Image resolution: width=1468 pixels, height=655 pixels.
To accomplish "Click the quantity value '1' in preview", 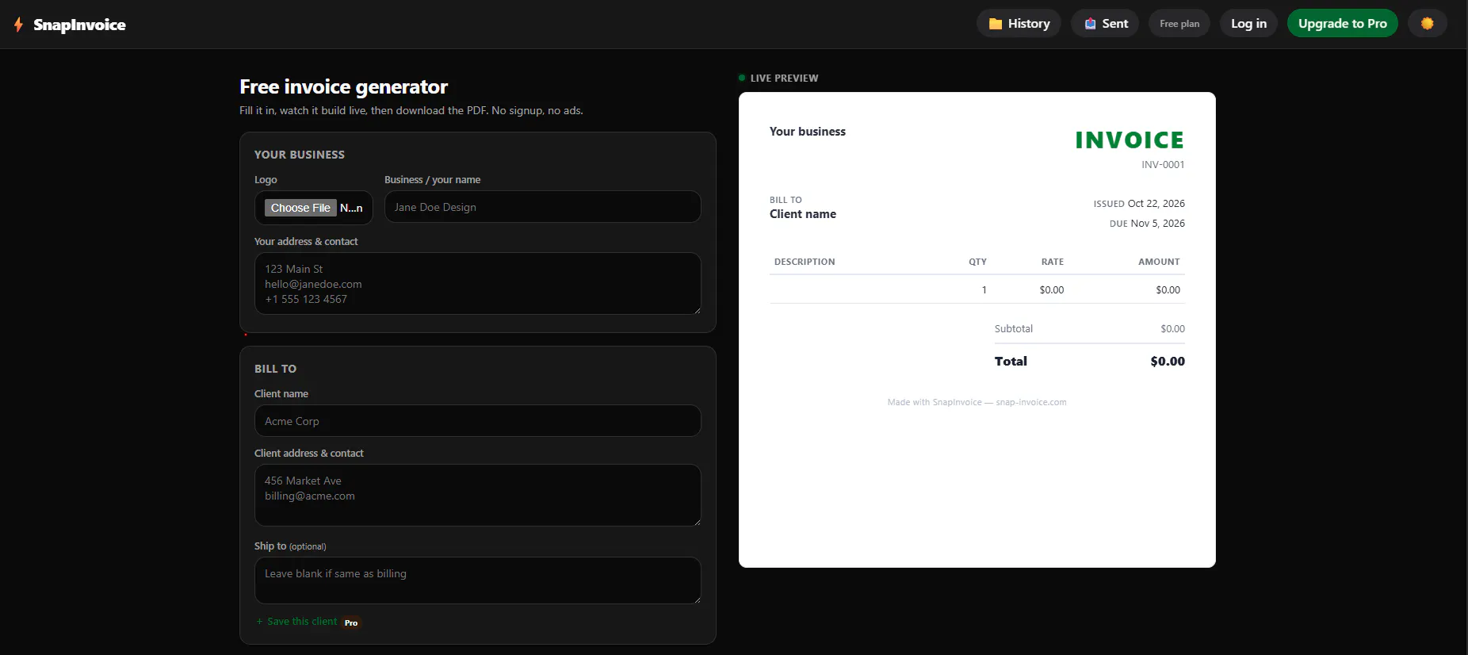I will click(x=984, y=290).
